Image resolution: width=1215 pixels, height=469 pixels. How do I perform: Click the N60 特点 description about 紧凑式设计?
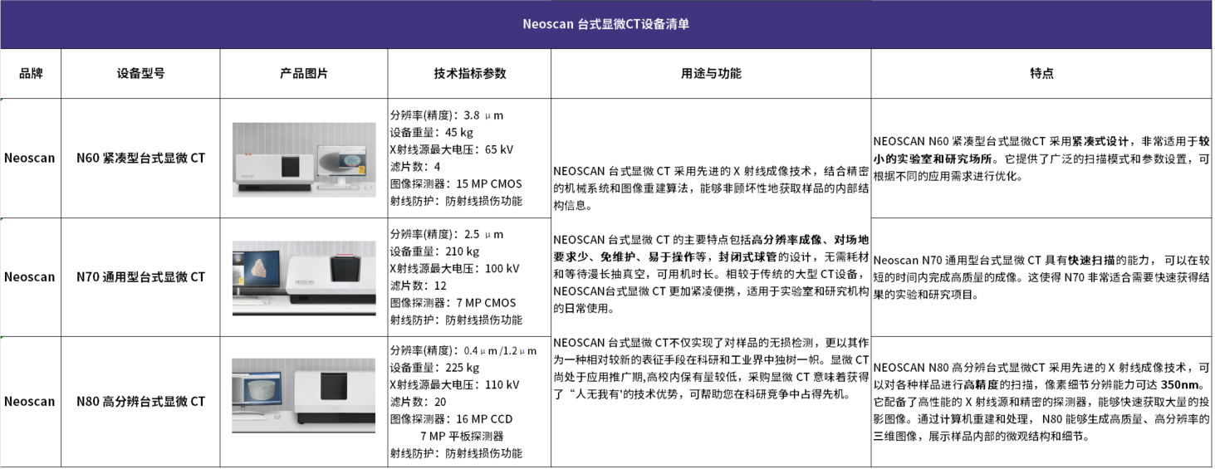pos(1041,159)
